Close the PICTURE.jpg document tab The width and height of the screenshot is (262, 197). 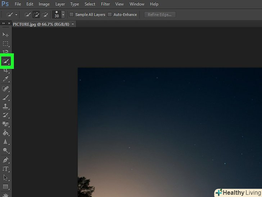pyautogui.click(x=73, y=24)
